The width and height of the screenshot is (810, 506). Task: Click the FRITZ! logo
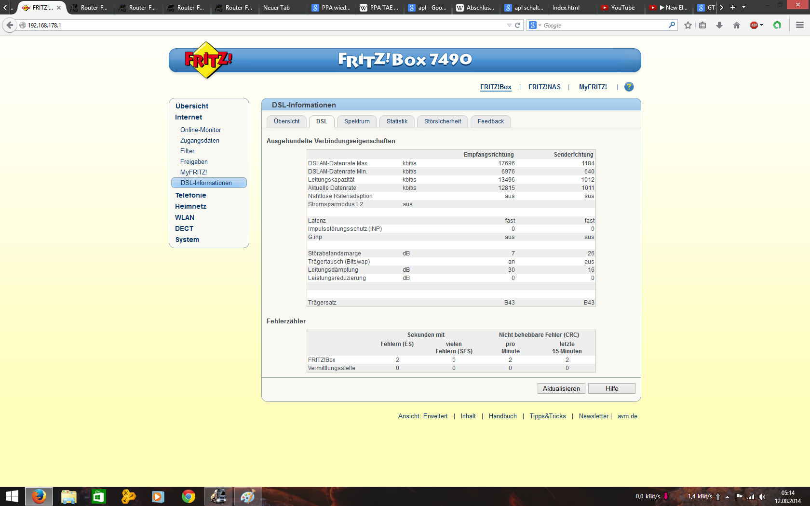[x=208, y=60]
